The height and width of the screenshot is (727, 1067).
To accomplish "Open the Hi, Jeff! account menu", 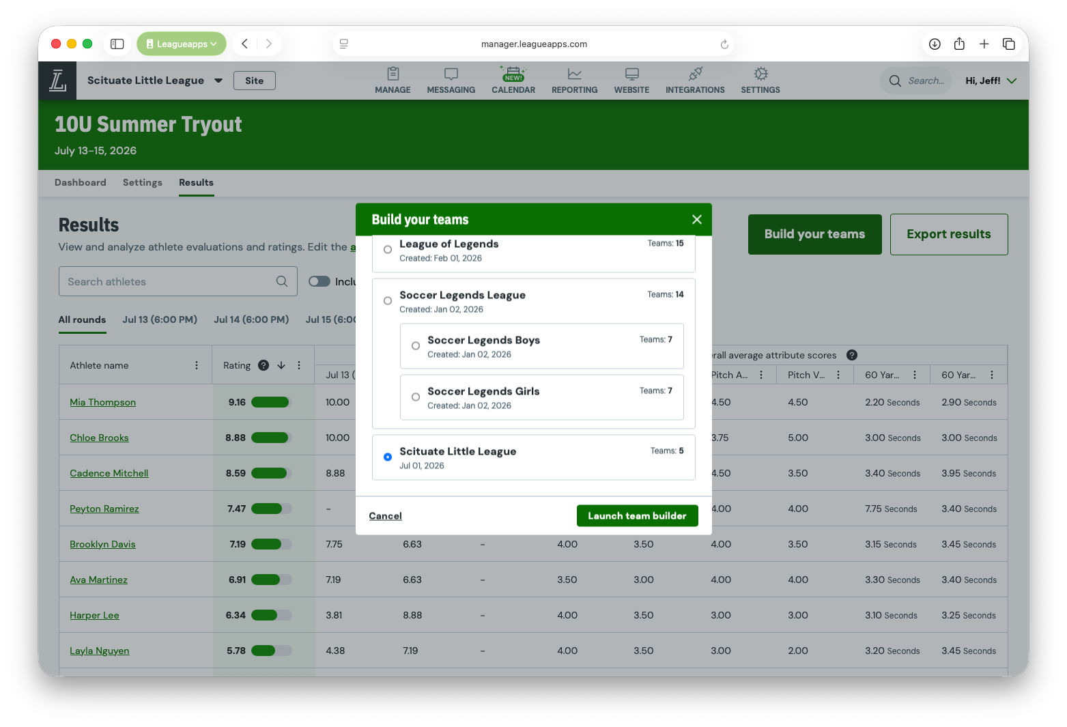I will click(x=991, y=81).
